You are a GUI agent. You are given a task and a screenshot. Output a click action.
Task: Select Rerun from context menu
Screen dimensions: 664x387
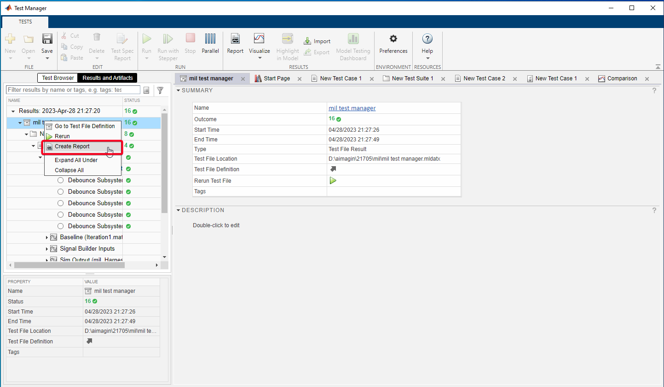coord(83,136)
